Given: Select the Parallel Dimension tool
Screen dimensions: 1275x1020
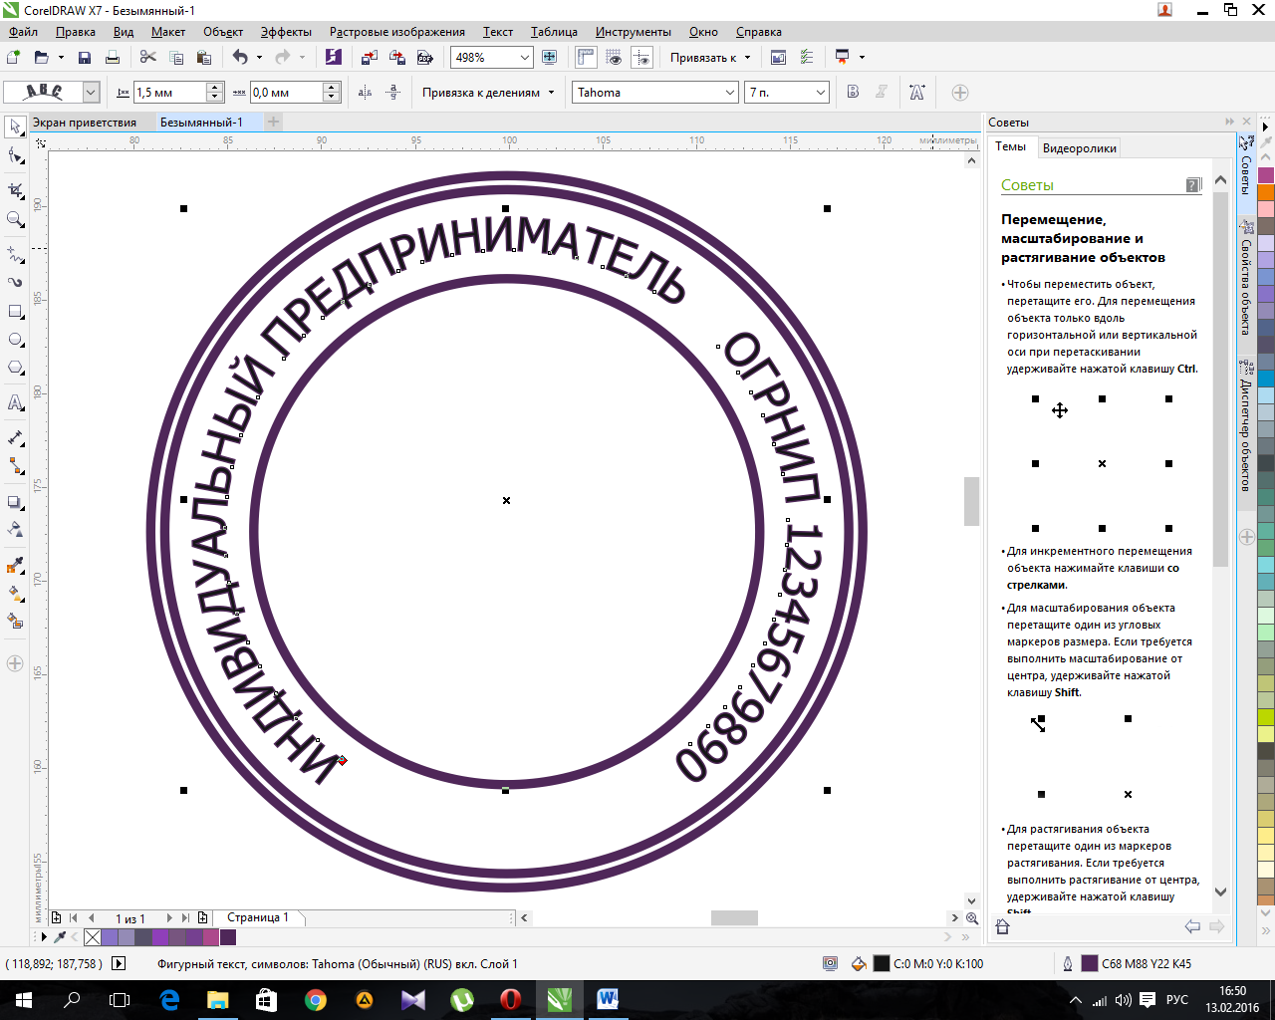Looking at the screenshot, I should (x=15, y=437).
